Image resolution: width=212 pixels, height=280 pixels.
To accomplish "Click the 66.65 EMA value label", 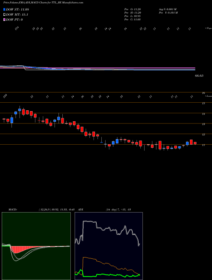I will (x=199, y=76).
